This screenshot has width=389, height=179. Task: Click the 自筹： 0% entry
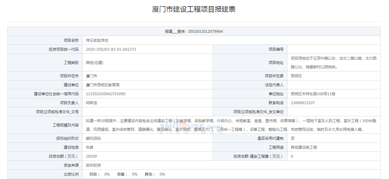127,174
